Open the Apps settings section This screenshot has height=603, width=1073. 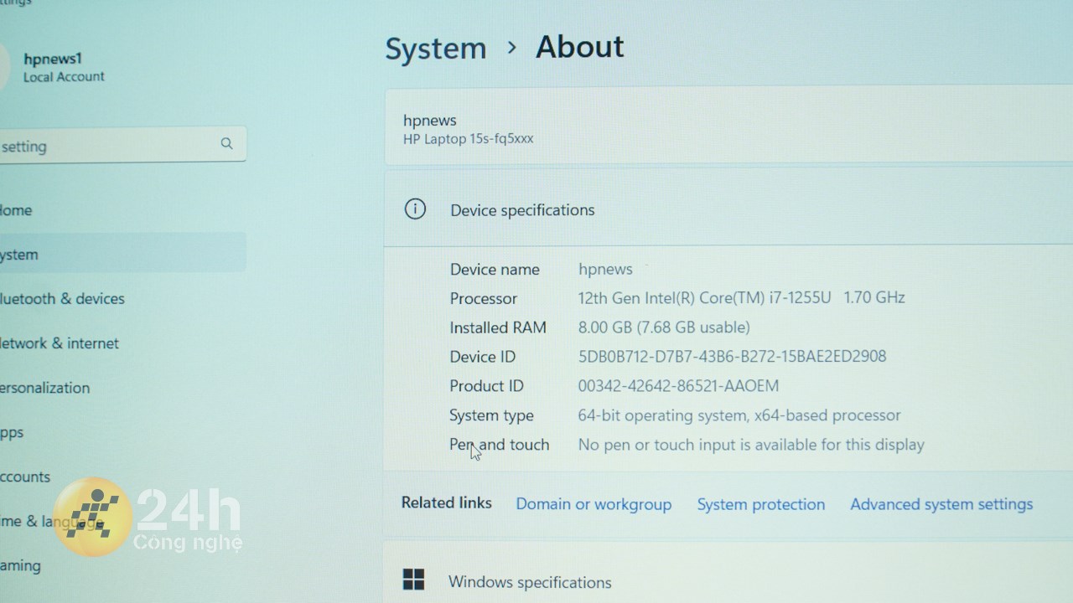click(x=12, y=432)
